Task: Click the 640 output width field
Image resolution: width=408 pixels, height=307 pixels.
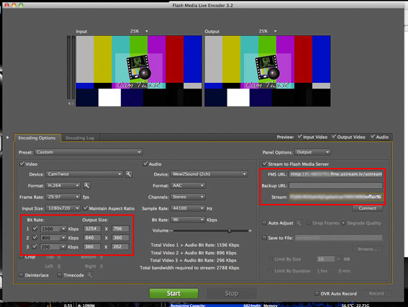Action: [92, 238]
